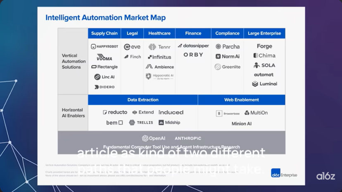Click the a16z Enterprise logo on slide
The height and width of the screenshot is (192, 342).
pyautogui.click(x=284, y=173)
